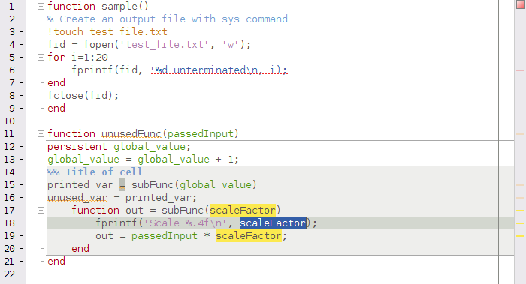Click the persistent keyword on line 12

77,147
